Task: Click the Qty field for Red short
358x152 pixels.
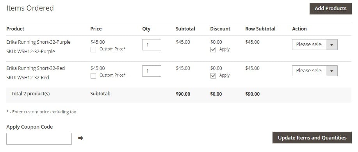Action: pyautogui.click(x=151, y=71)
